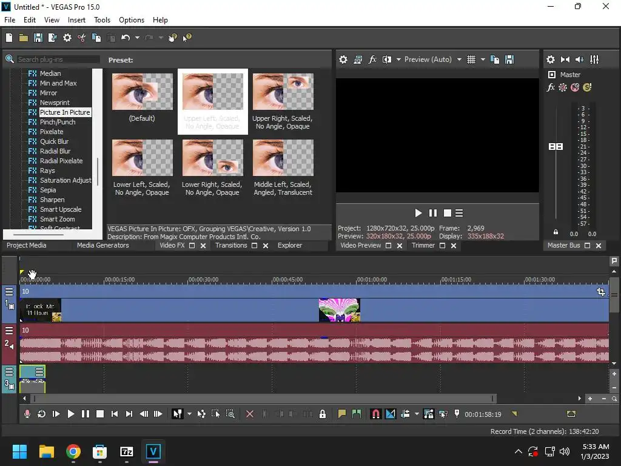Stop timeline playback
The image size is (621, 466).
100,414
